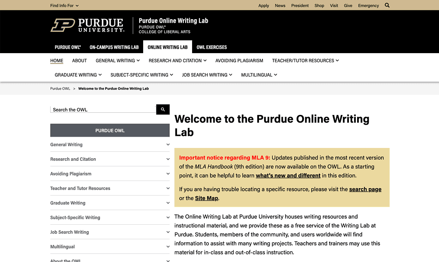Follow the what's new and different link

click(288, 175)
